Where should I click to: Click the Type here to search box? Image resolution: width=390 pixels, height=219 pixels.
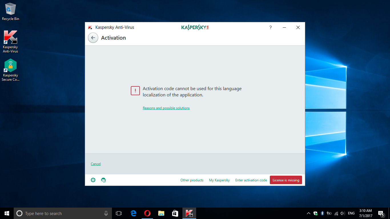62,213
